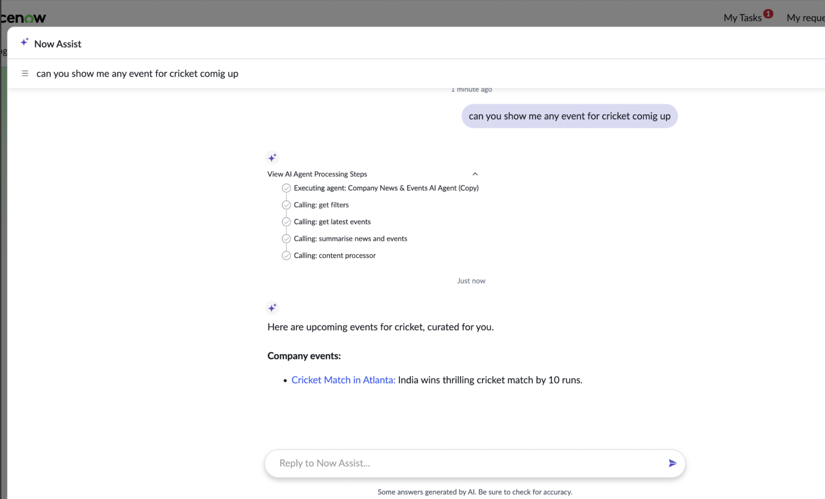Click checkmark beside summarise news and events
Viewport: 825px width, 499px height.
point(286,239)
